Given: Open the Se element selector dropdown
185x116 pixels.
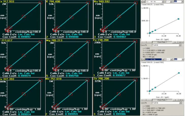Looking at the screenshot, I should [x=163, y=2].
